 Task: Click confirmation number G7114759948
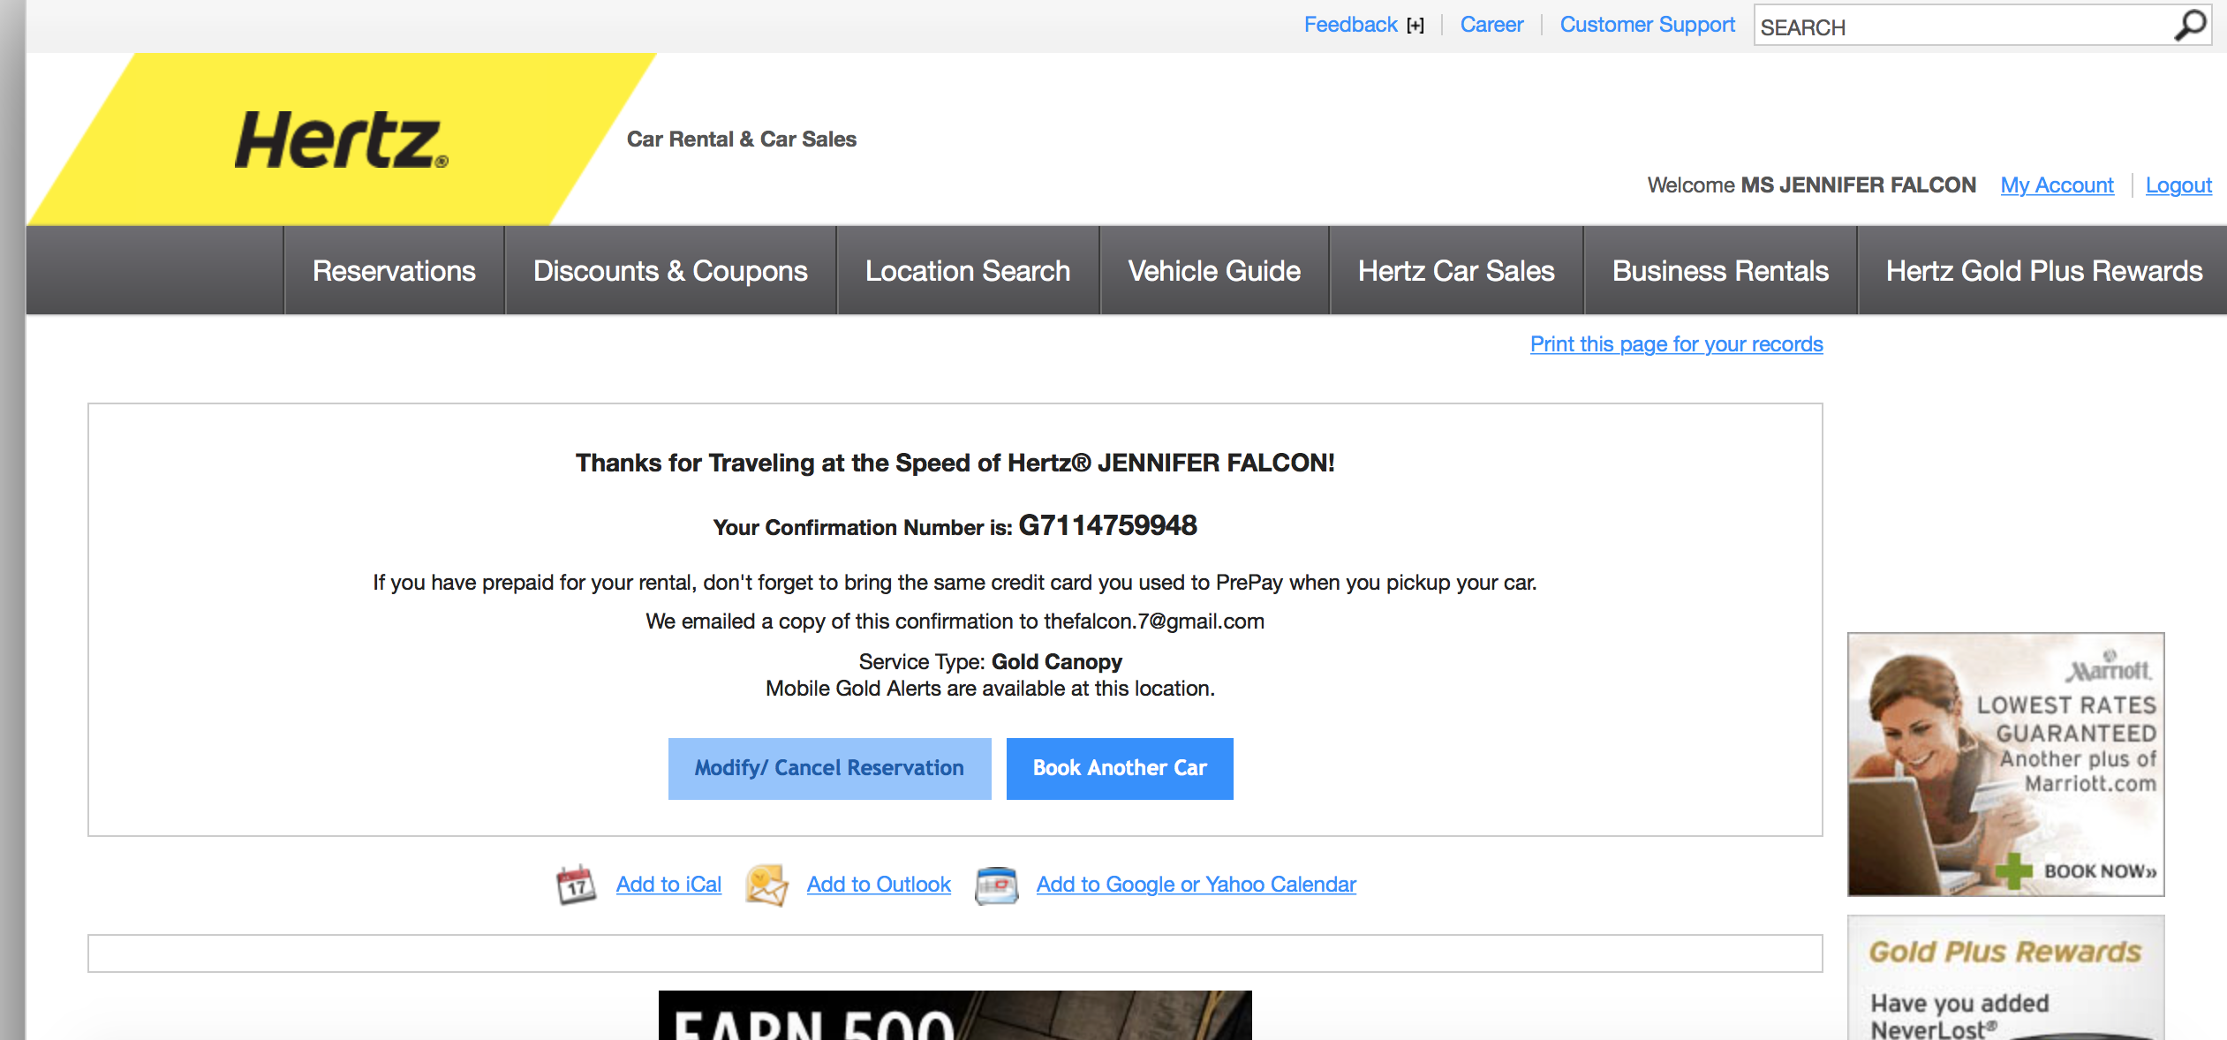coord(1107,525)
